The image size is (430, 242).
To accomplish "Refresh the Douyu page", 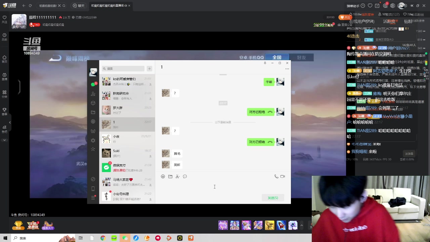I will 30,6.
